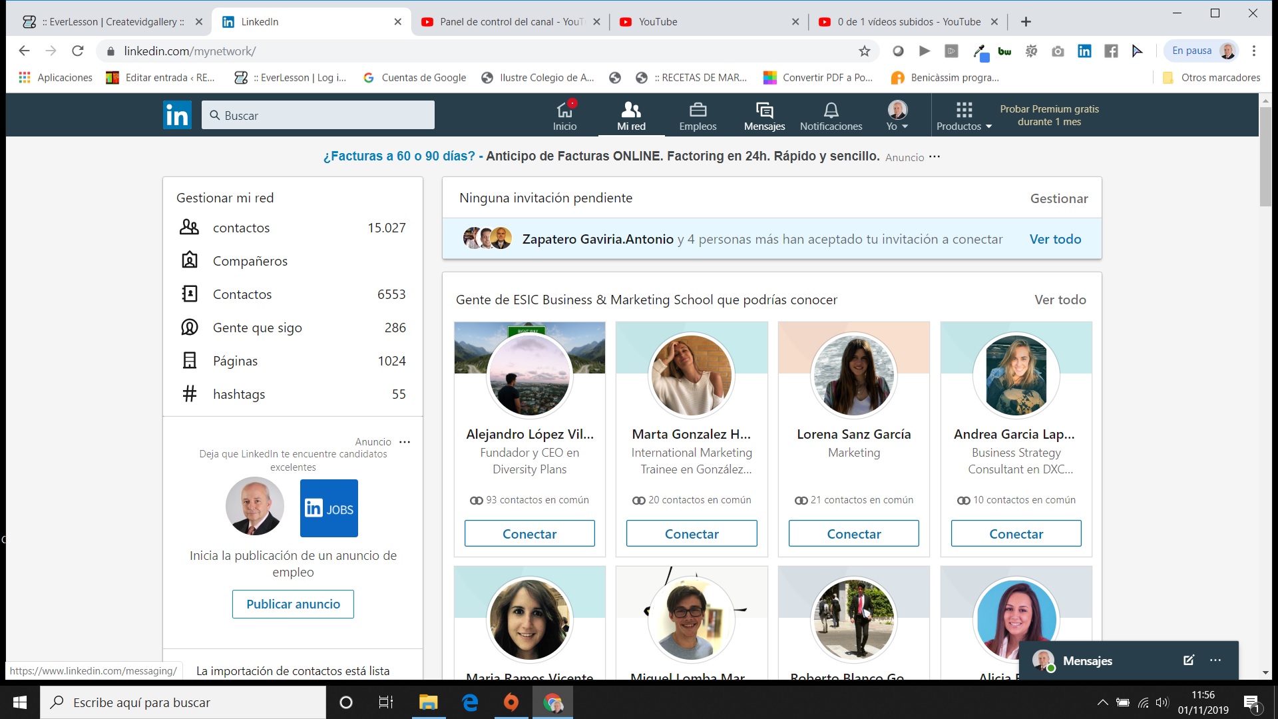Open Mensajes panel options ellipsis
This screenshot has height=719, width=1278.
(x=1215, y=660)
